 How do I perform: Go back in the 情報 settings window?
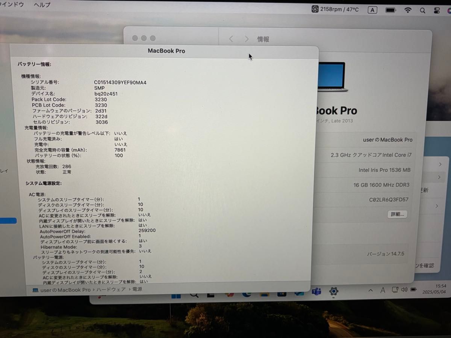coord(231,39)
